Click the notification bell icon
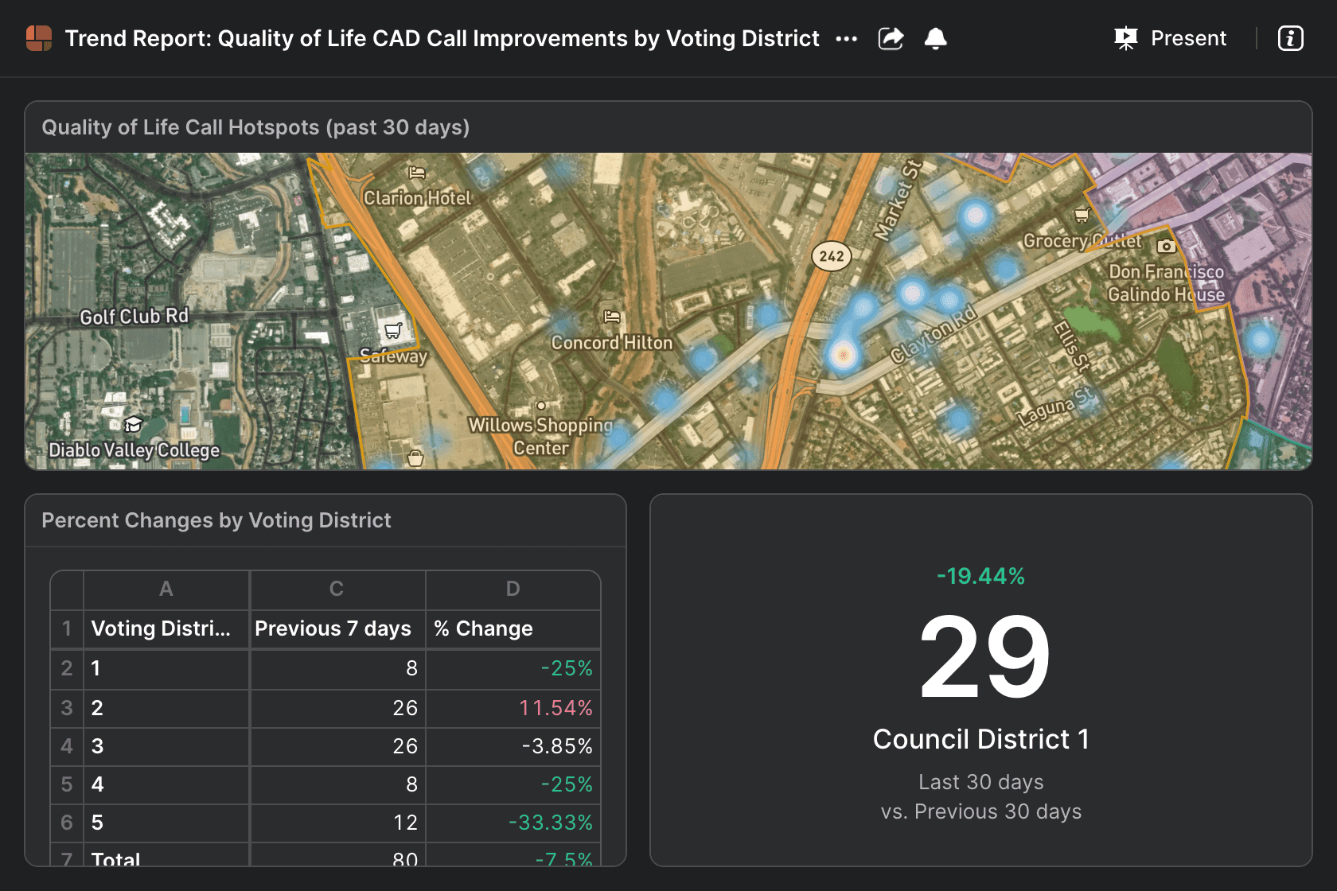The height and width of the screenshot is (891, 1337). tap(936, 38)
